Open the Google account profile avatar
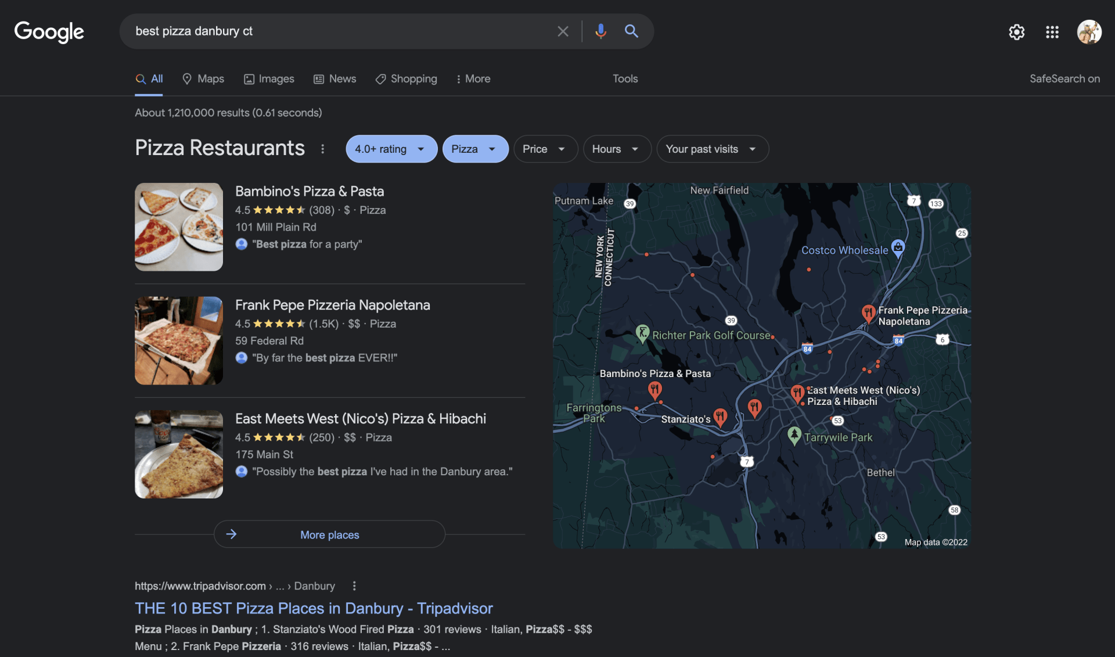The height and width of the screenshot is (657, 1115). [x=1089, y=32]
